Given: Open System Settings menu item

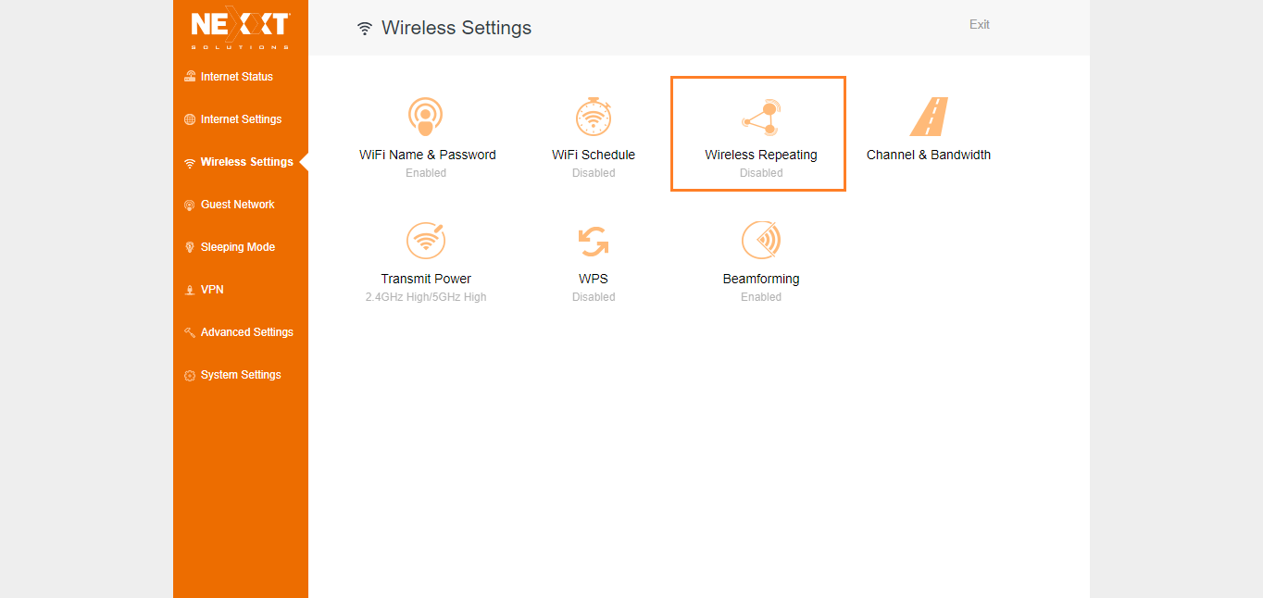Looking at the screenshot, I should (x=241, y=375).
